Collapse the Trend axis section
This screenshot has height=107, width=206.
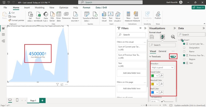150,57
